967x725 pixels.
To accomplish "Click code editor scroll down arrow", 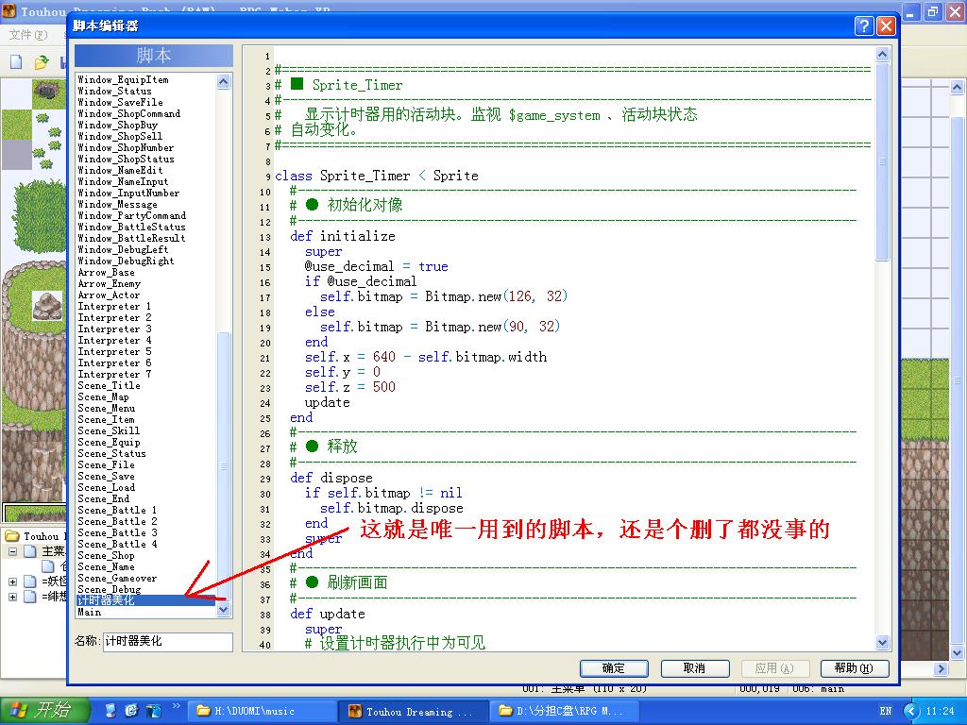I will click(883, 642).
